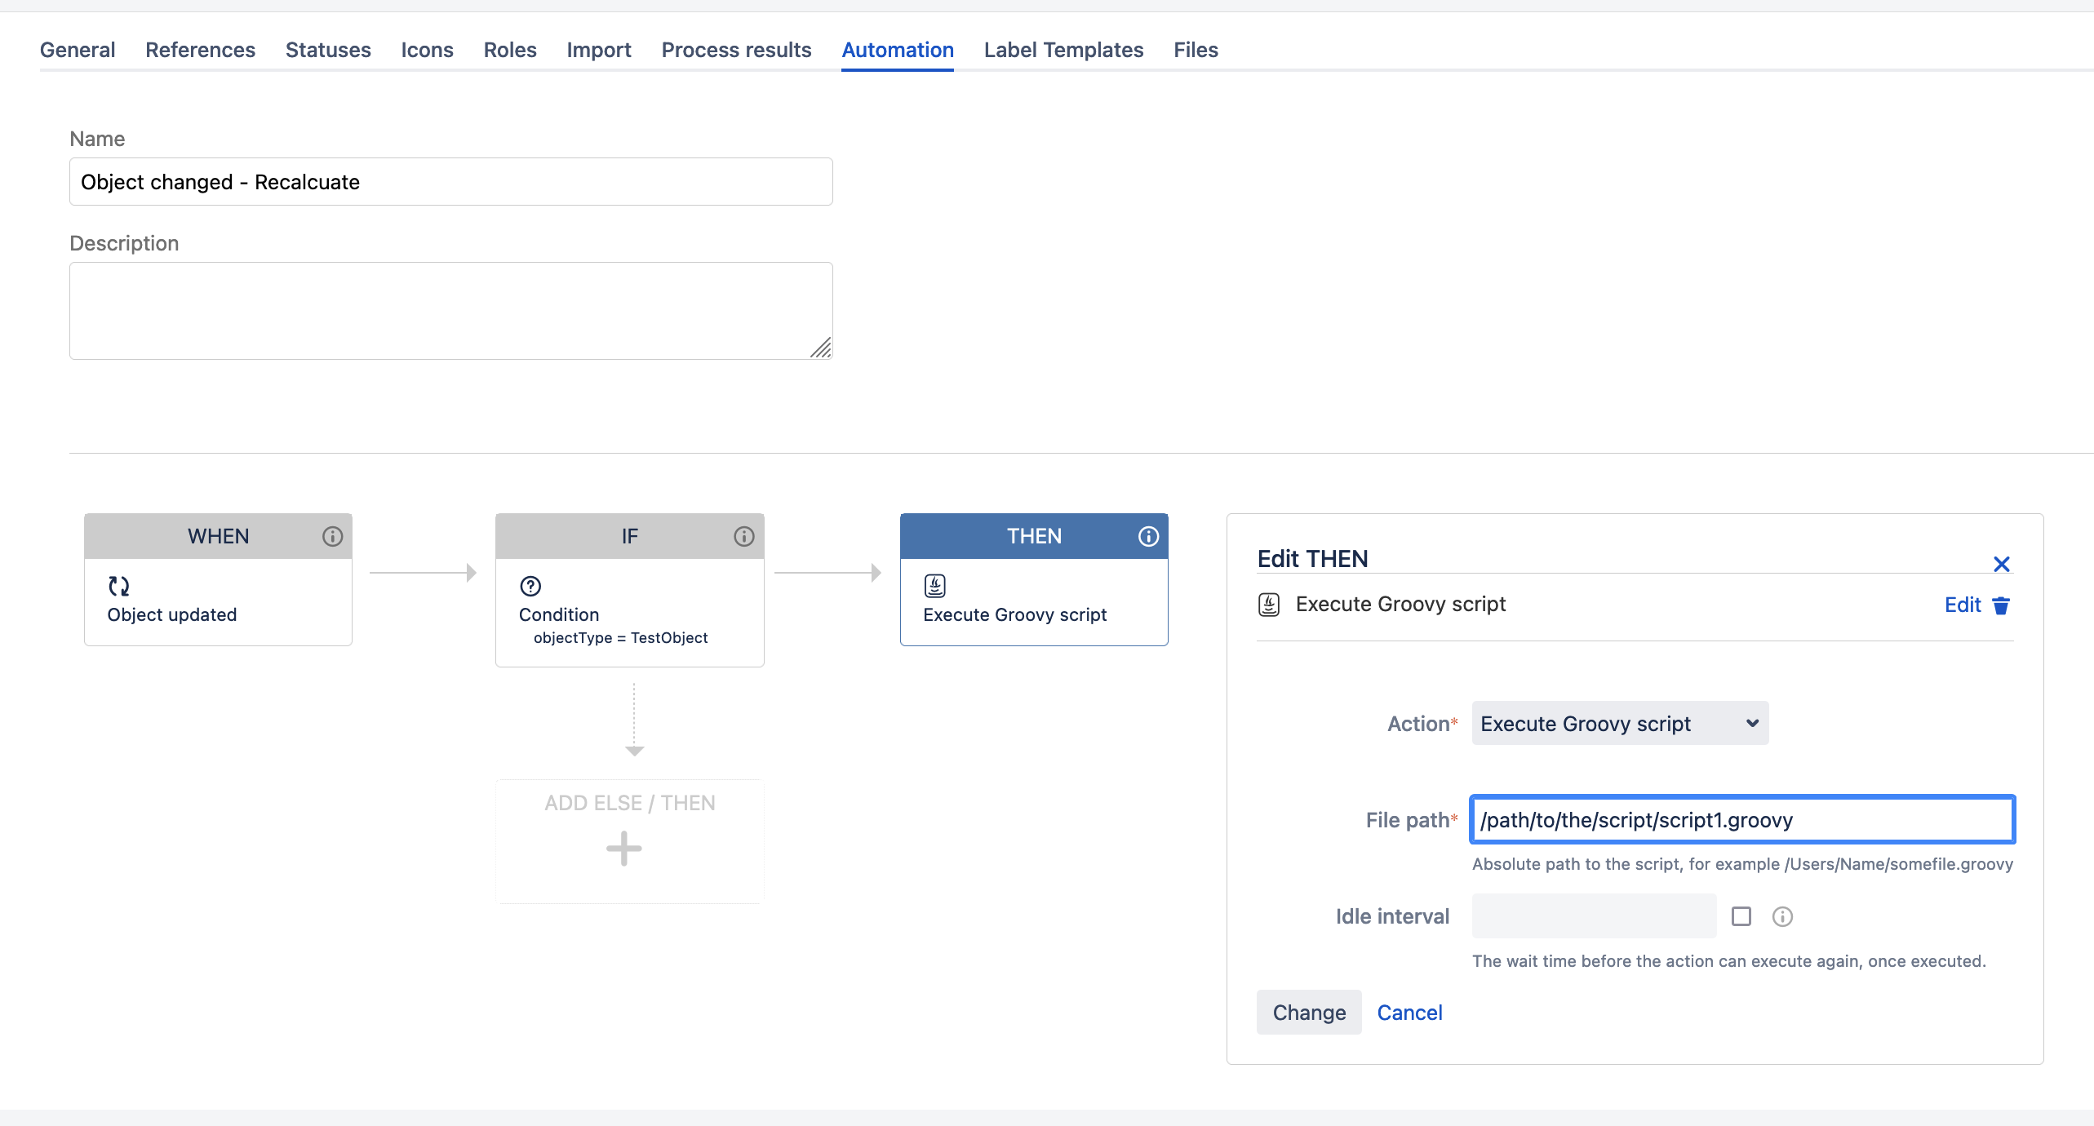2094x1126 pixels.
Task: Click the Edit link in Edit THEN panel
Action: point(1962,605)
